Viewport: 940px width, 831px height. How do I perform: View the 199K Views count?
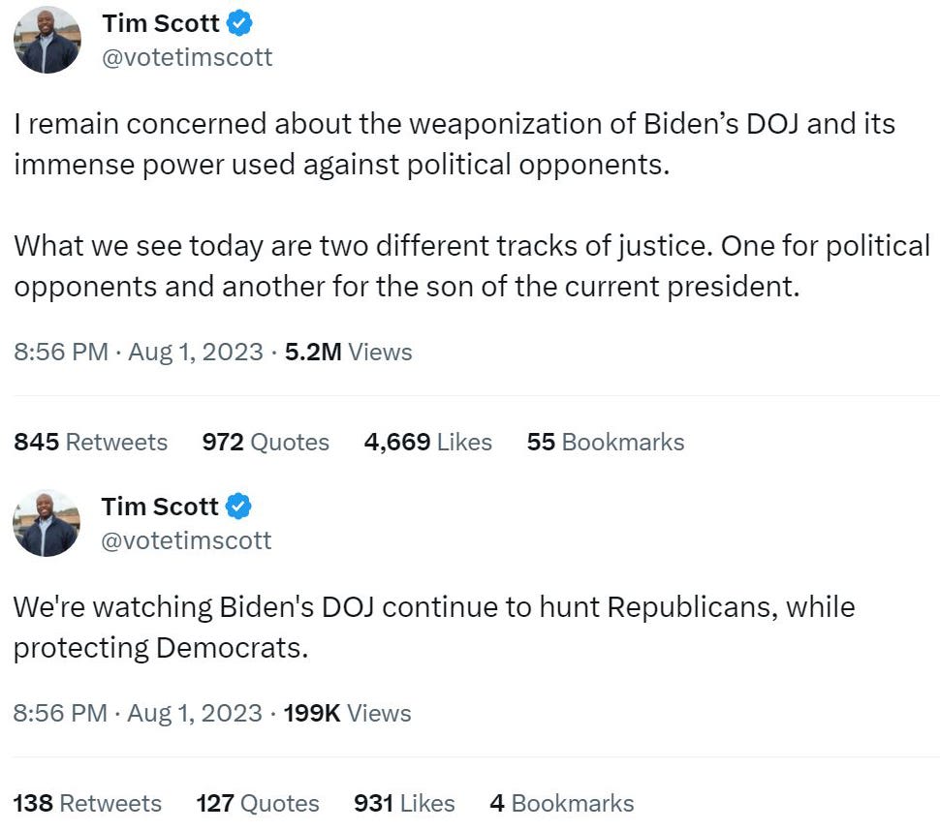347,713
